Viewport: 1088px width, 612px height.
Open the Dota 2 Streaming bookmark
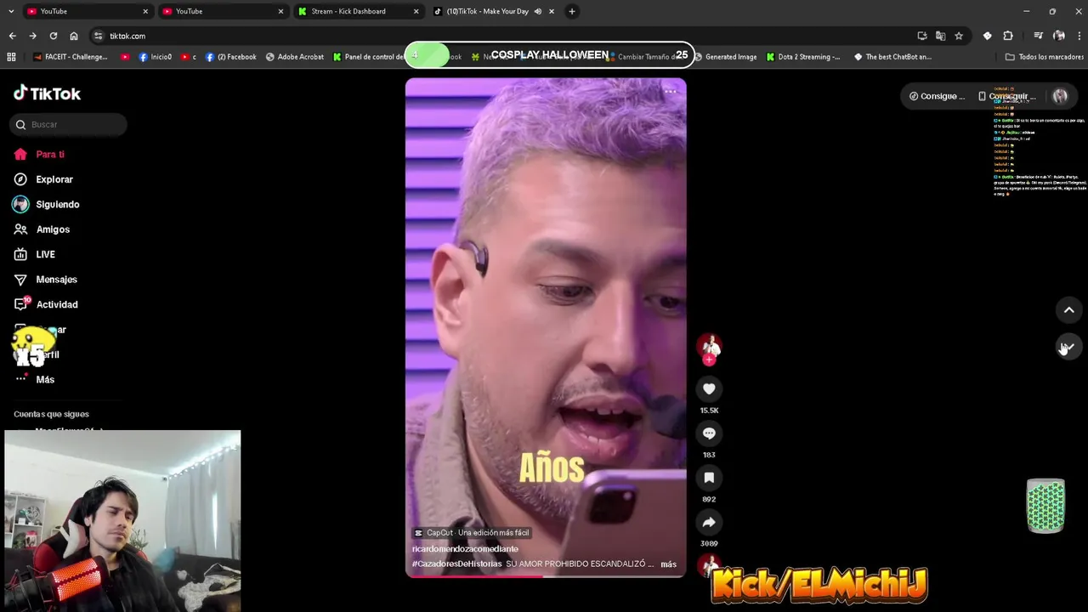[802, 57]
